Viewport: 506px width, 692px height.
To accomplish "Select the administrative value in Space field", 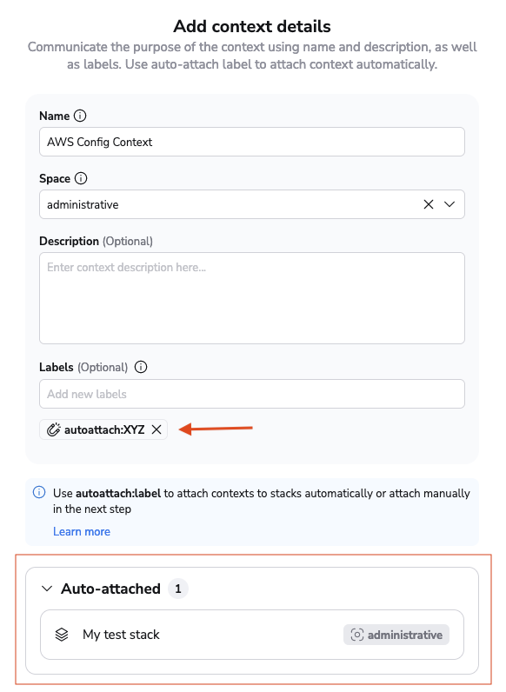I will [x=83, y=205].
